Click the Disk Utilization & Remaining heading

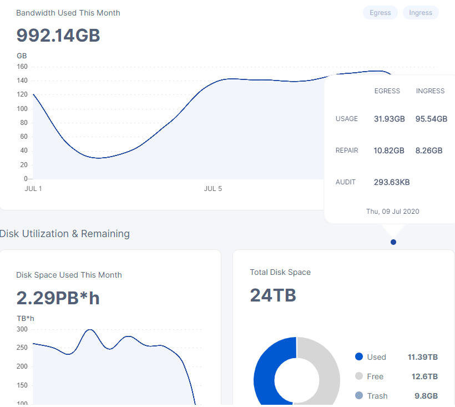point(65,234)
